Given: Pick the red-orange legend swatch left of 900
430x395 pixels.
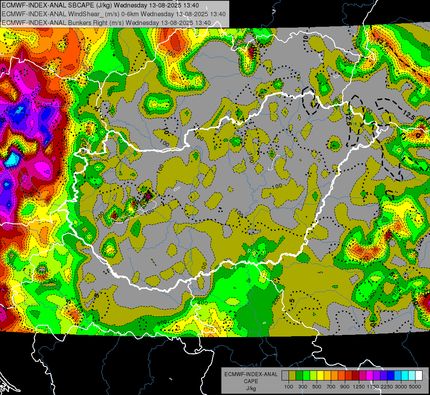Looking at the screenshot, I should [x=341, y=375].
